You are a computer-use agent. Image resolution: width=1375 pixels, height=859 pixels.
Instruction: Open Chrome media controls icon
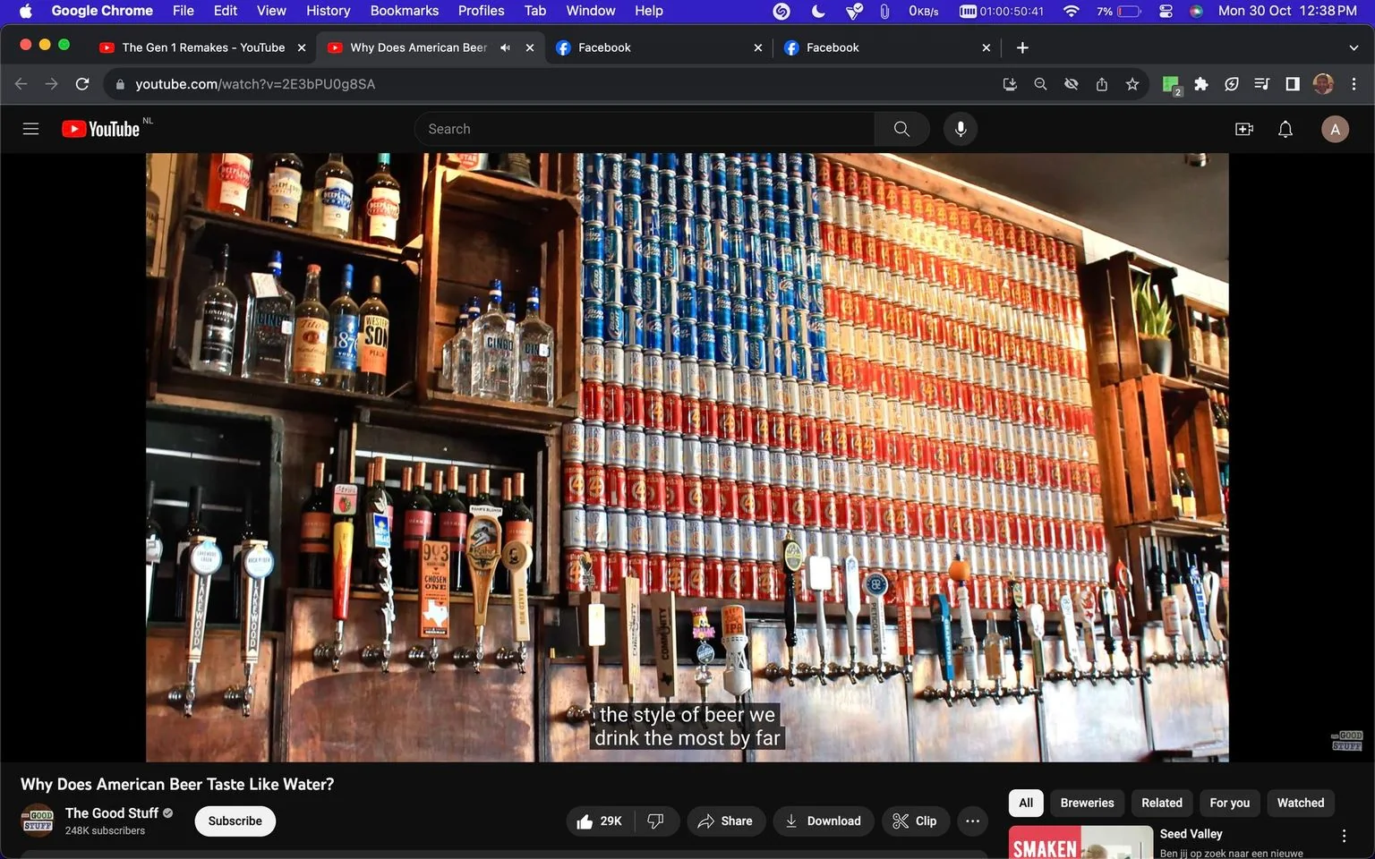point(1262,84)
